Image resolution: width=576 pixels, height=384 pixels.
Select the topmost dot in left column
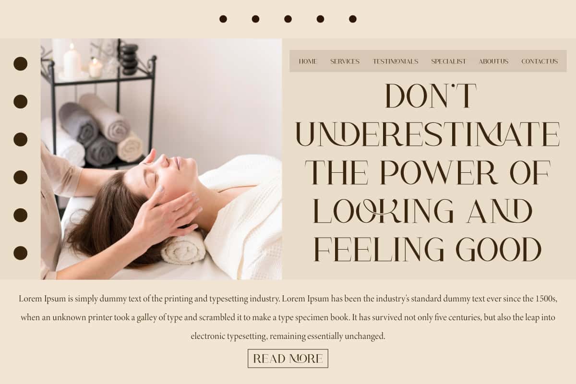20,64
